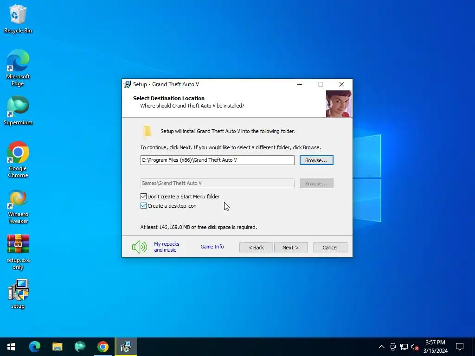The height and width of the screenshot is (356, 475).
Task: Toggle 'Don't create a Start Menu folder' checkbox
Action: pos(144,197)
